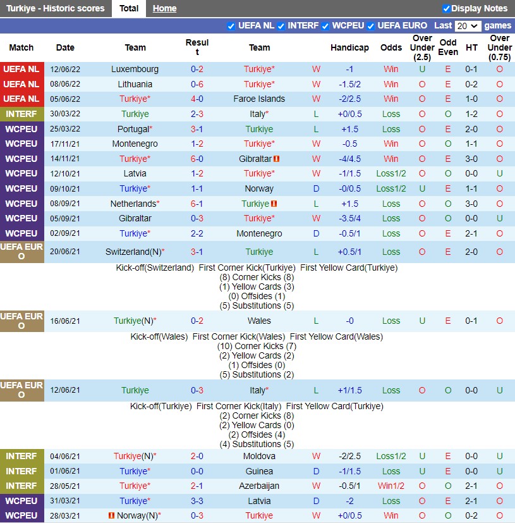Open the 3-3 Turkiye vs Latvia score
Image resolution: width=515 pixels, height=523 pixels.
[197, 501]
